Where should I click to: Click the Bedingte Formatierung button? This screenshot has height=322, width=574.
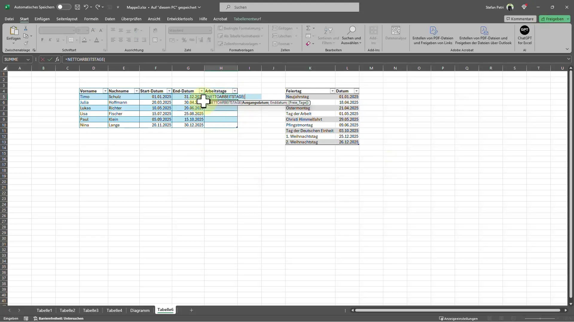[x=241, y=28]
